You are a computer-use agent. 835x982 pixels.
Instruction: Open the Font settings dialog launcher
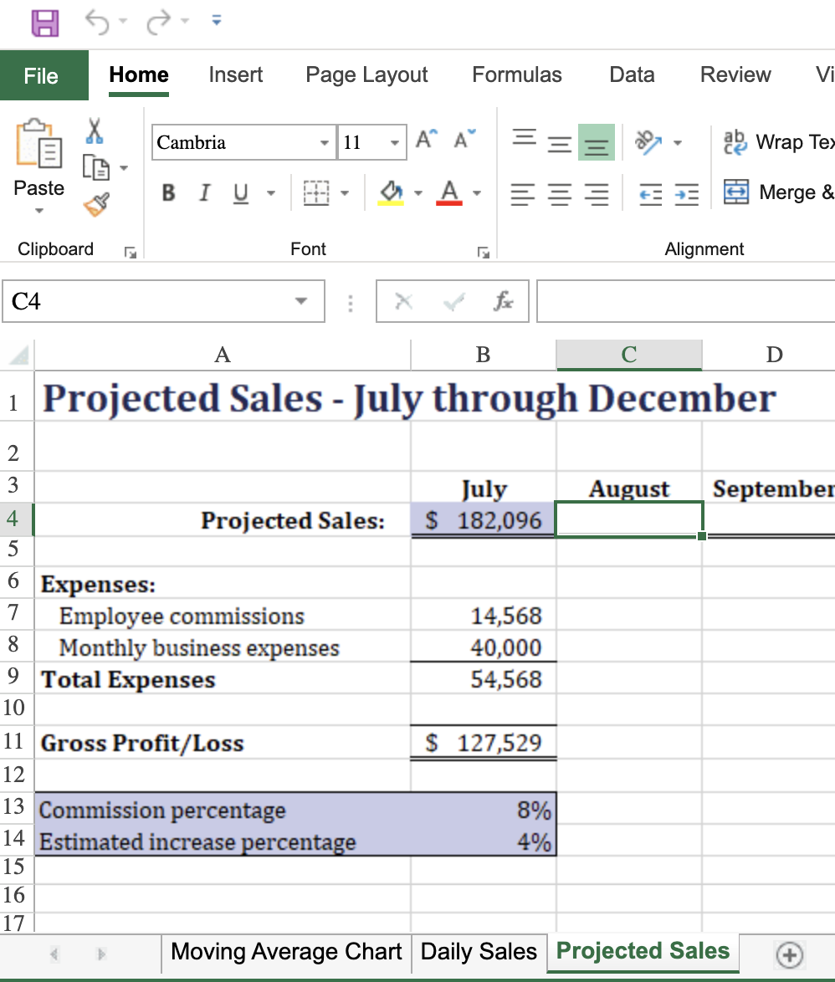(483, 253)
